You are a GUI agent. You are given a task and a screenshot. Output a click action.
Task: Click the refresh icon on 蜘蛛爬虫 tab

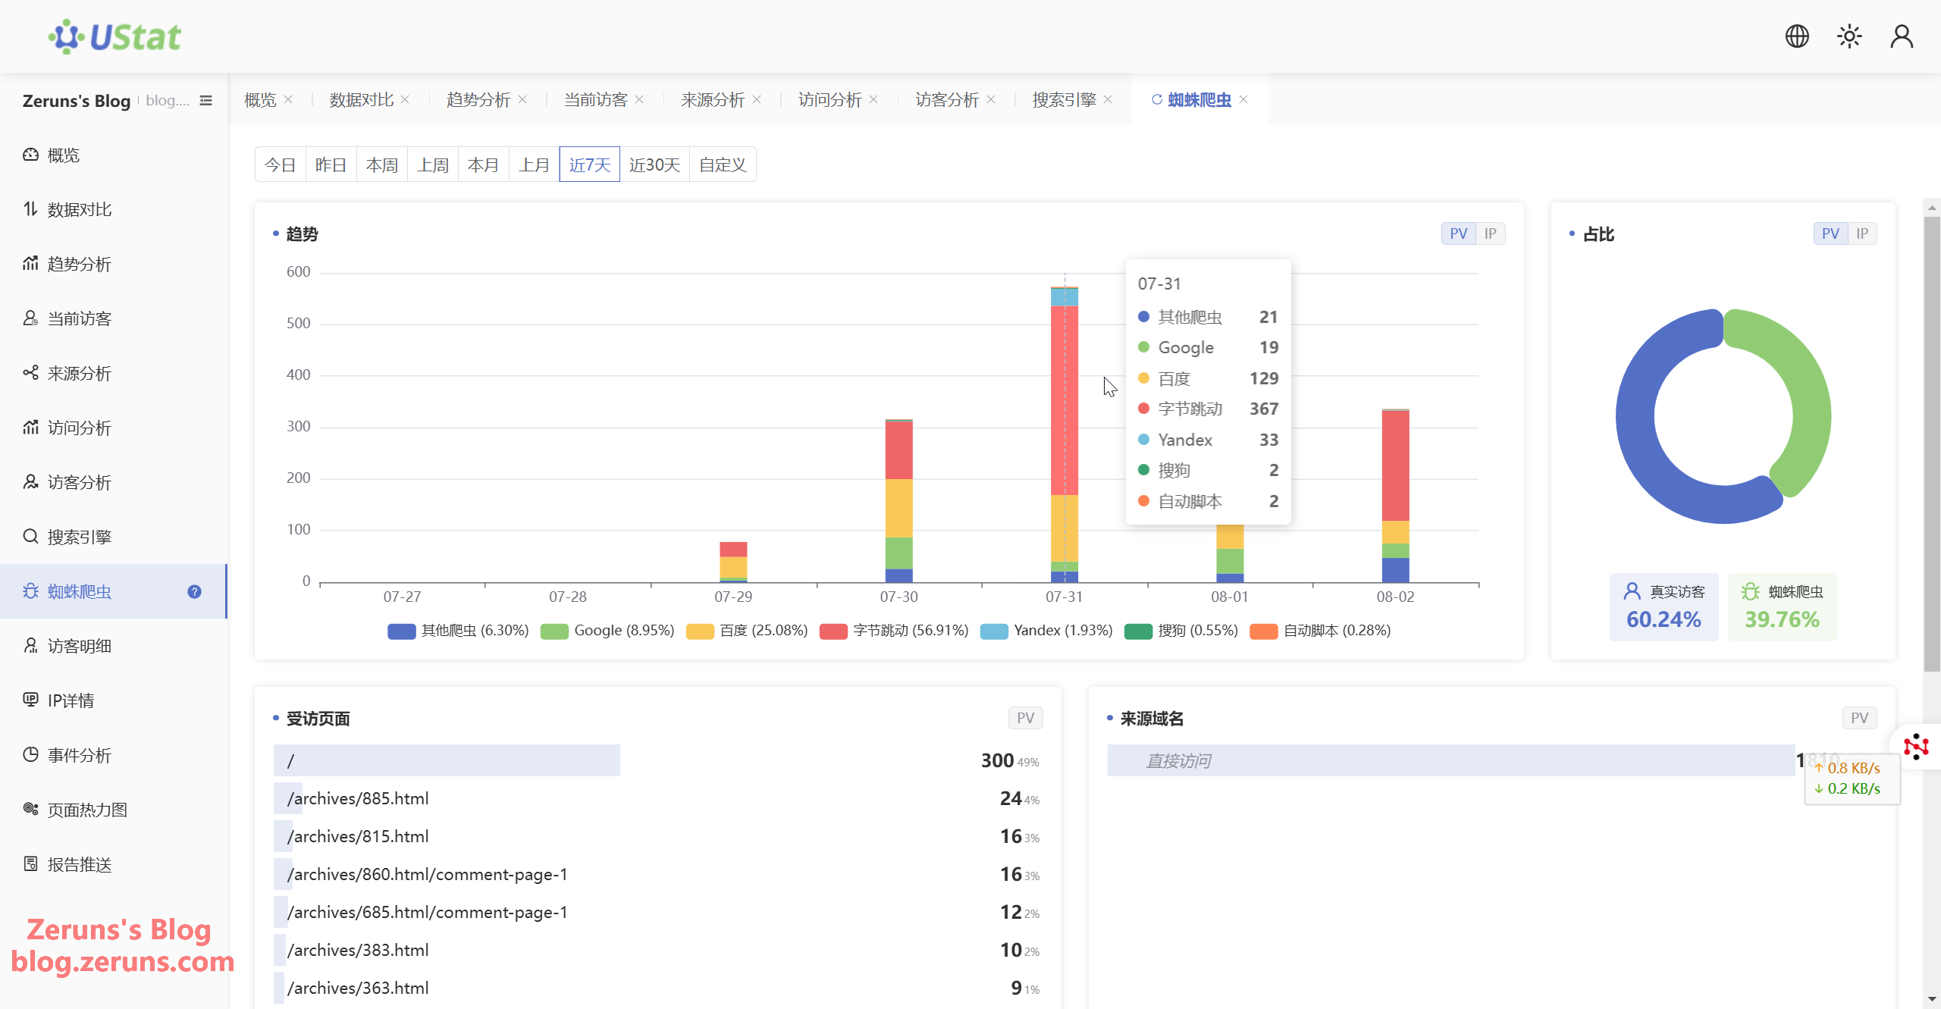(x=1156, y=99)
